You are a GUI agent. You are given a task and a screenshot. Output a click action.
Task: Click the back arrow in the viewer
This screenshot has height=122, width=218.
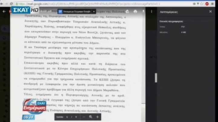click(4, 11)
